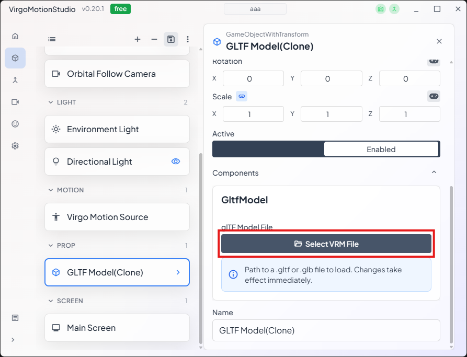Toggle the Scale link proportions icon

pyautogui.click(x=242, y=97)
